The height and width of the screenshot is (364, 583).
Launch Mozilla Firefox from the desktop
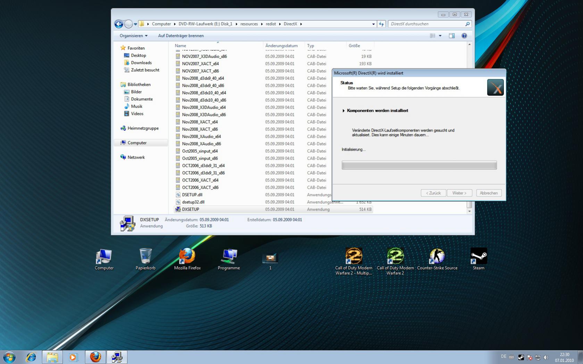(x=187, y=259)
